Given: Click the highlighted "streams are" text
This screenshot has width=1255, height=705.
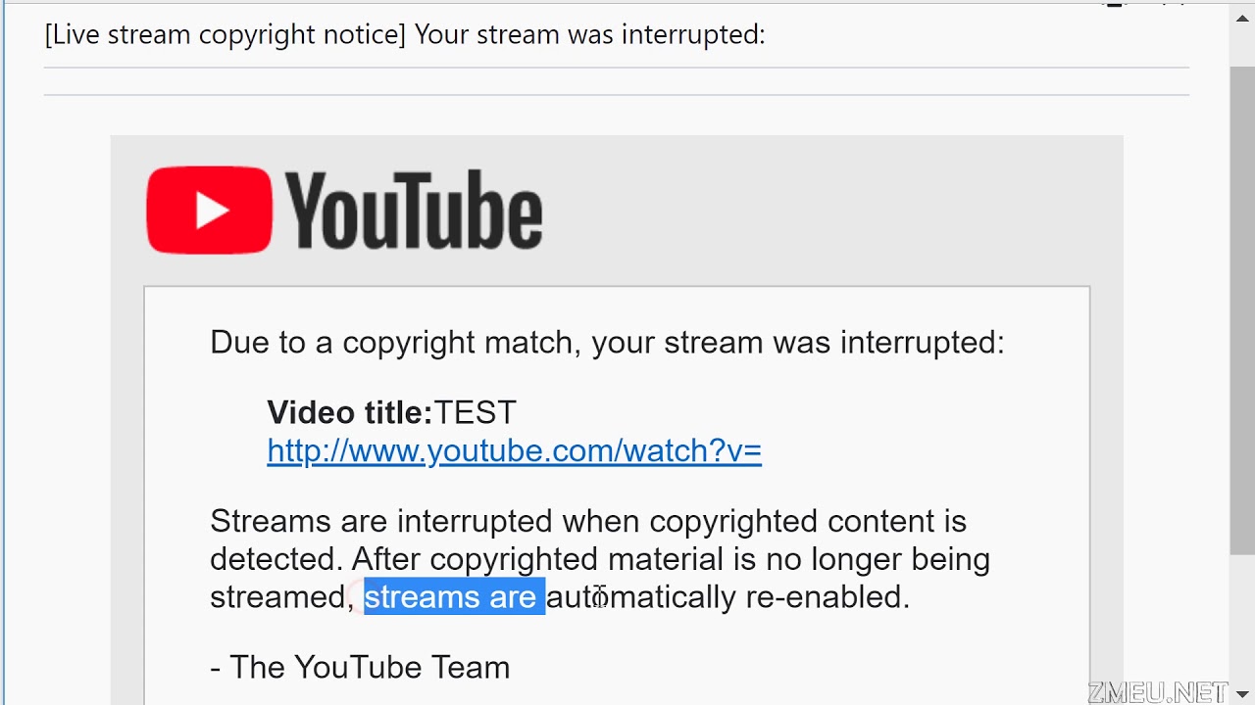Looking at the screenshot, I should [454, 596].
